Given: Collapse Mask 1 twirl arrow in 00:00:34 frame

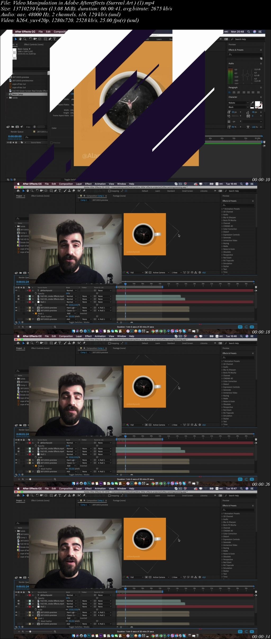Looking at the screenshot, I should (33, 618).
